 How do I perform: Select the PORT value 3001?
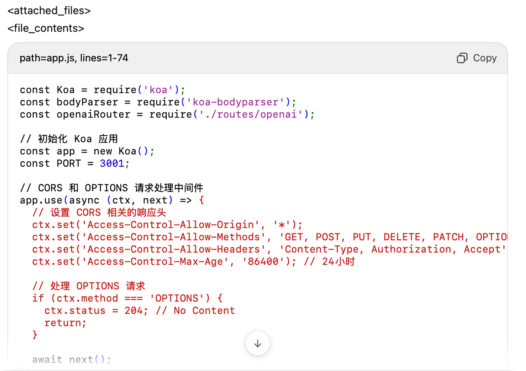112,163
